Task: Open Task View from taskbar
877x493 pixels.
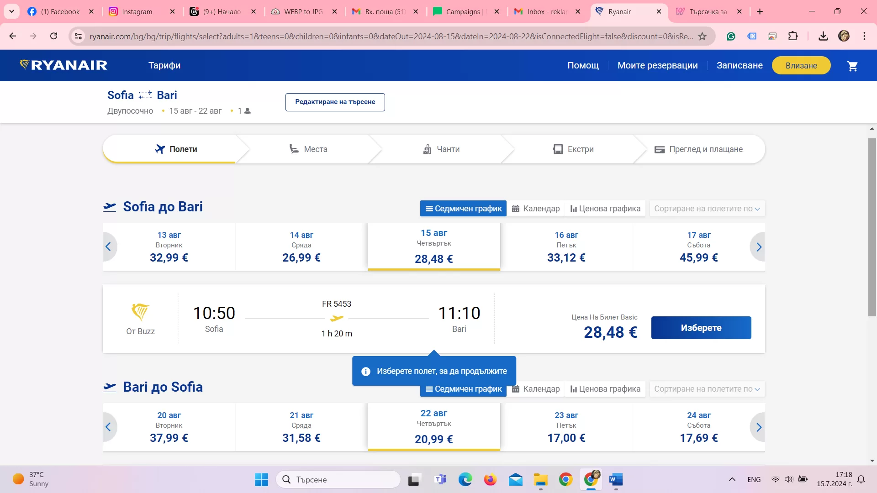Action: point(414,479)
